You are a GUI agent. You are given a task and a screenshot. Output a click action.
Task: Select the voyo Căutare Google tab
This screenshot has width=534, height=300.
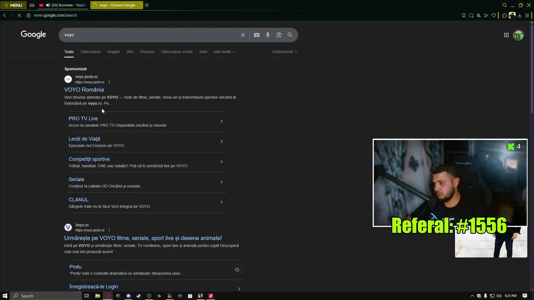[x=116, y=5]
